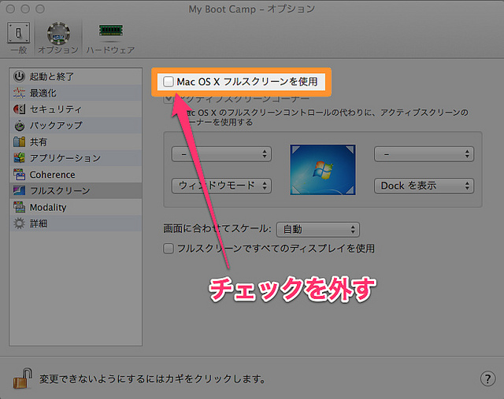
Task: Click the 変更できないようにするにはカギをクリックします text
Action: pyautogui.click(x=153, y=379)
